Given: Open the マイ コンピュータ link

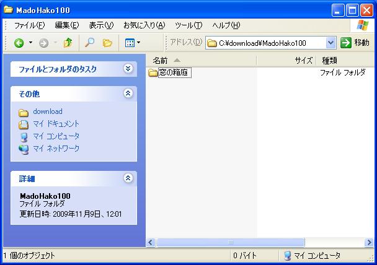Looking at the screenshot, I should click(x=56, y=136).
